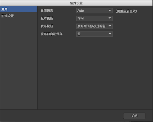Click the arrow icon beside 发布所有修改过的包

pyautogui.click(x=110, y=26)
